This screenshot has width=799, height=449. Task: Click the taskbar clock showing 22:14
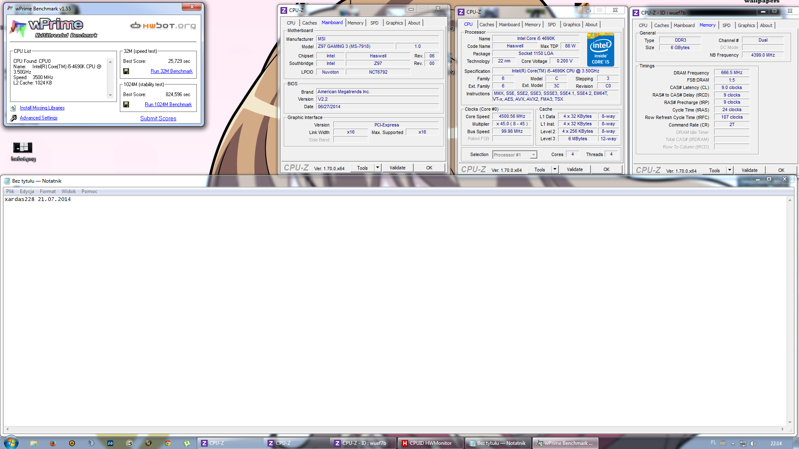(x=776, y=443)
